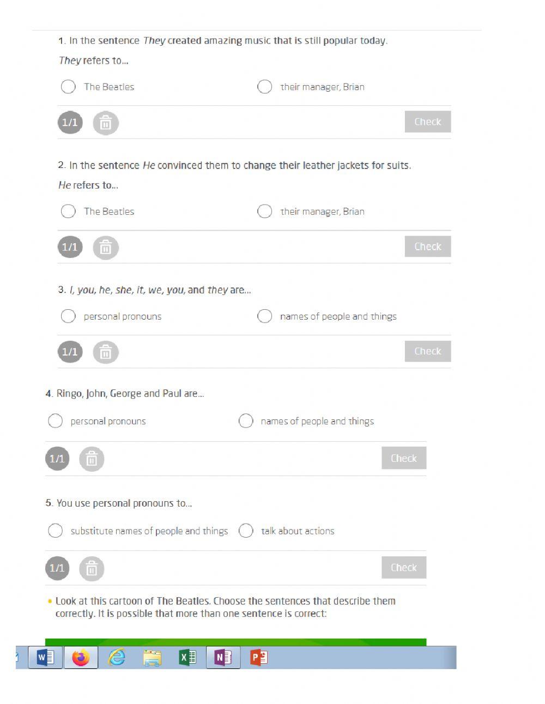The height and width of the screenshot is (704, 545).
Task: Clear question 3 answer with trash icon
Action: (106, 352)
